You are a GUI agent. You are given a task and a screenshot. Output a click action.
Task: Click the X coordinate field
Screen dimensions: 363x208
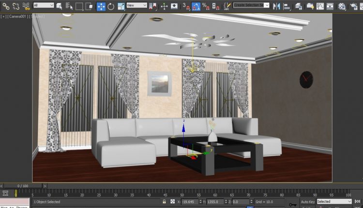(190, 202)
